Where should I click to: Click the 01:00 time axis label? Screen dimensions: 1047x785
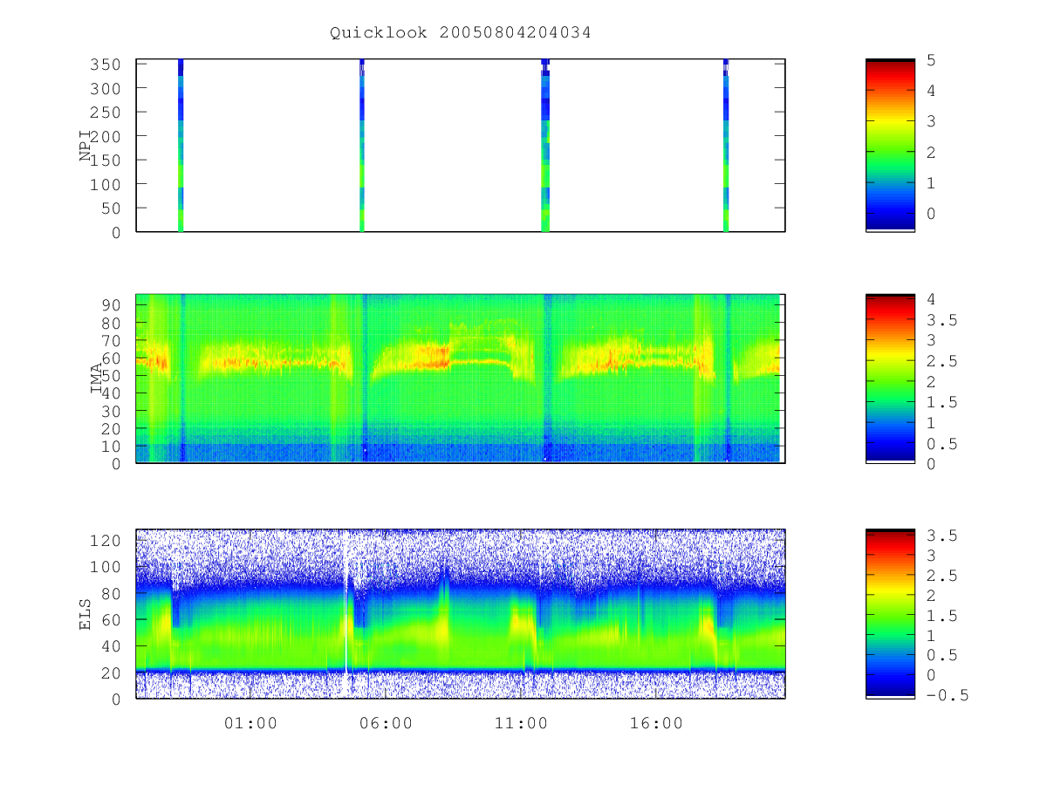pyautogui.click(x=250, y=723)
